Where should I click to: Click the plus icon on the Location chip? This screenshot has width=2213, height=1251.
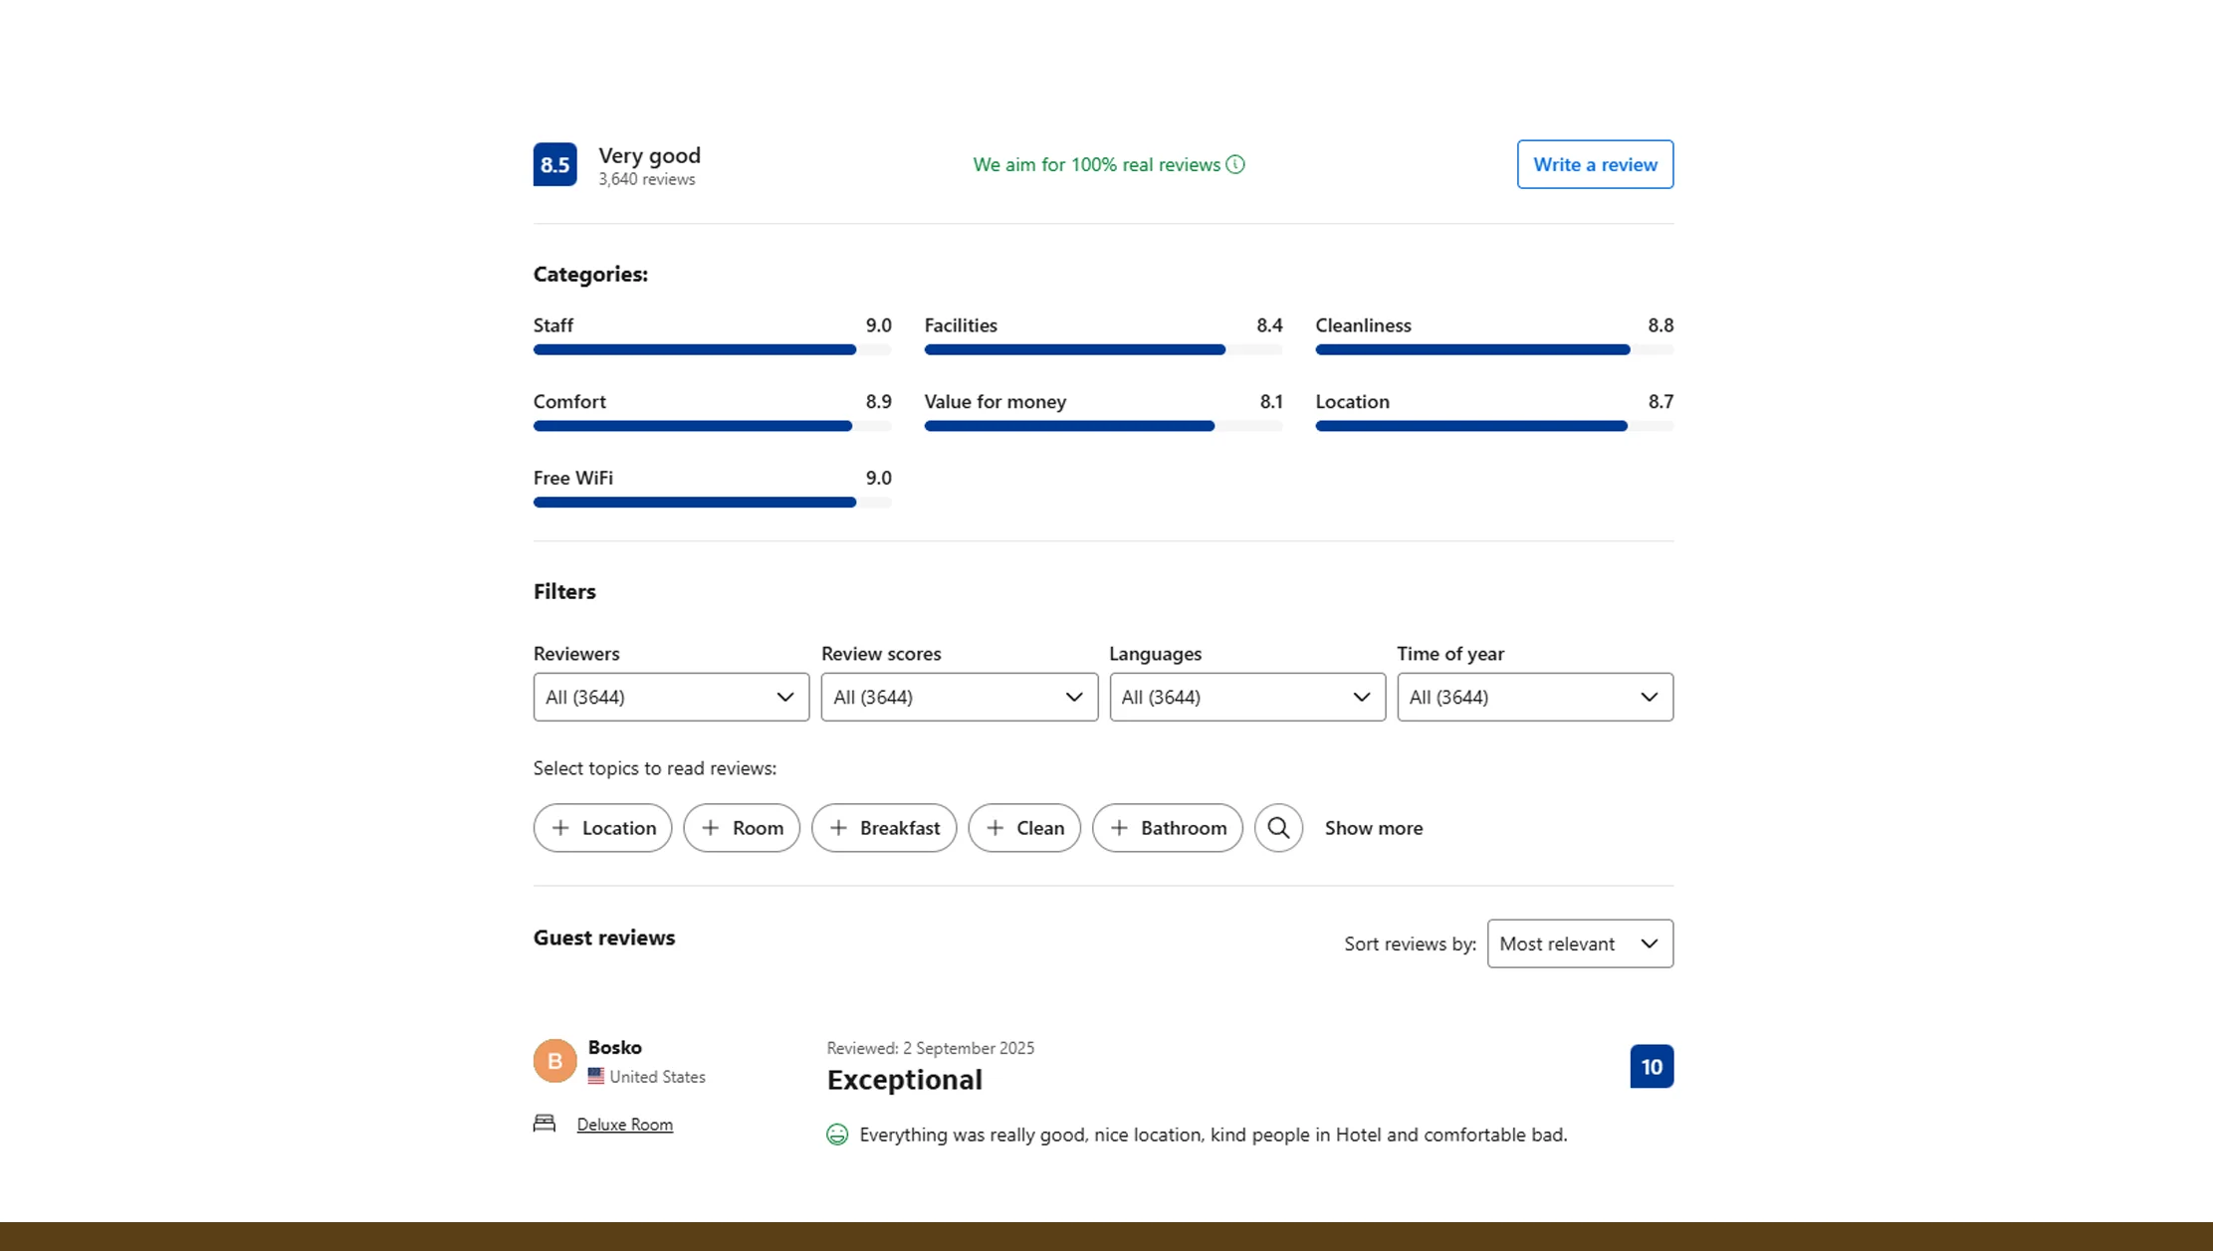pos(561,827)
